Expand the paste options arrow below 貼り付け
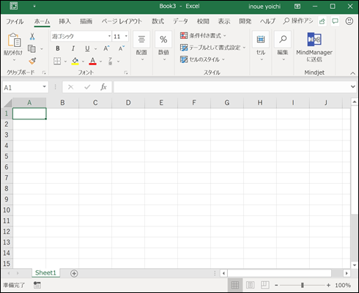 (x=14, y=60)
